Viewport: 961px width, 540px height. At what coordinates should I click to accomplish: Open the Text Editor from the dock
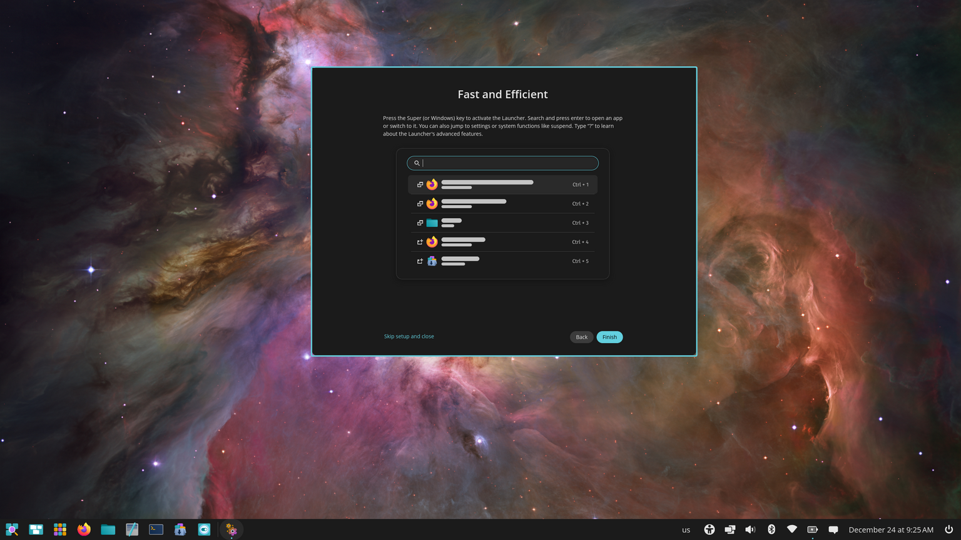coord(131,529)
